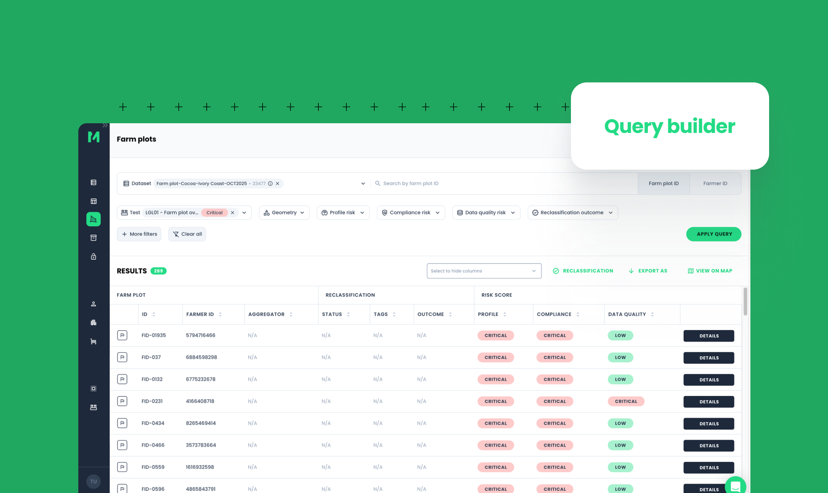The image size is (828, 493).
Task: Click the APPLY QUERY button
Action: click(714, 234)
